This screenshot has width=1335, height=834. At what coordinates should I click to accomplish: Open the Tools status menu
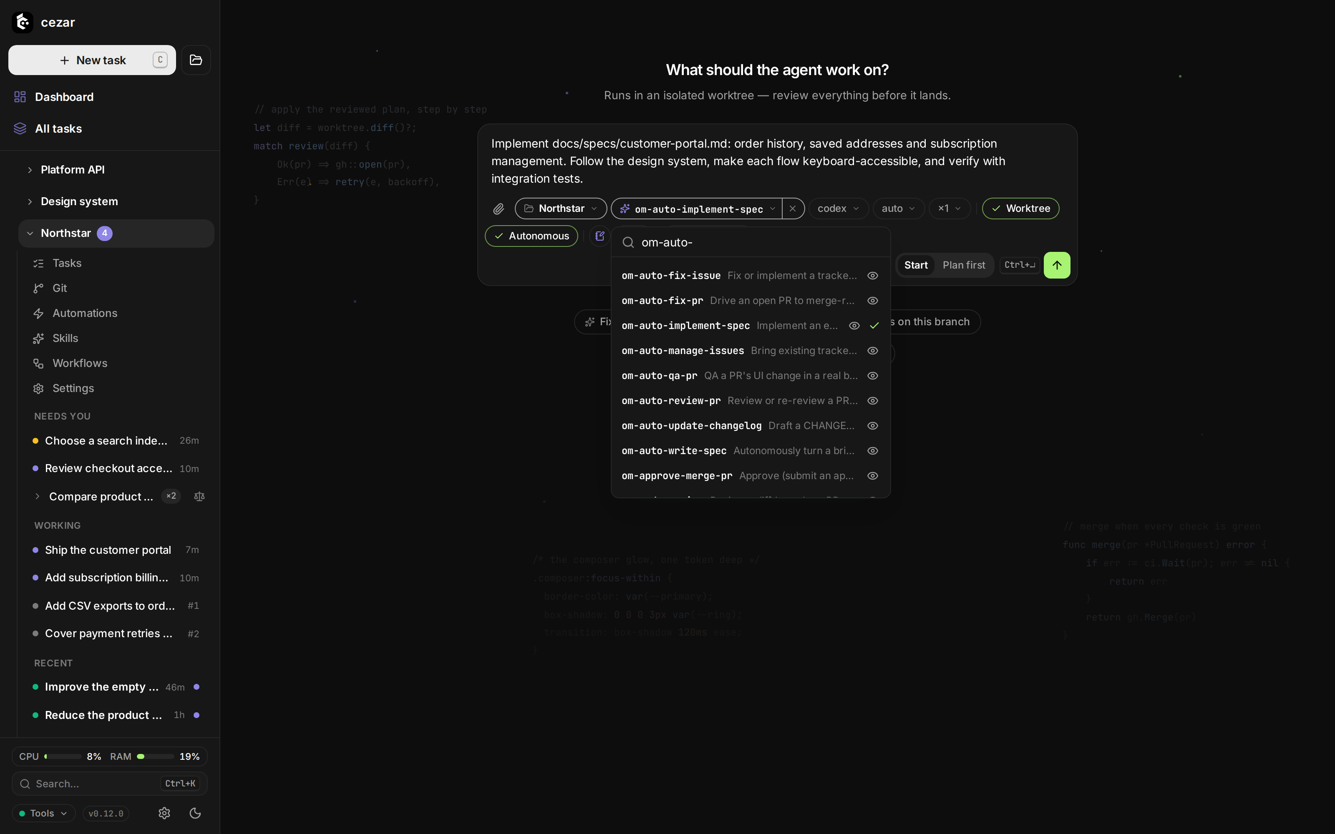pos(43,813)
